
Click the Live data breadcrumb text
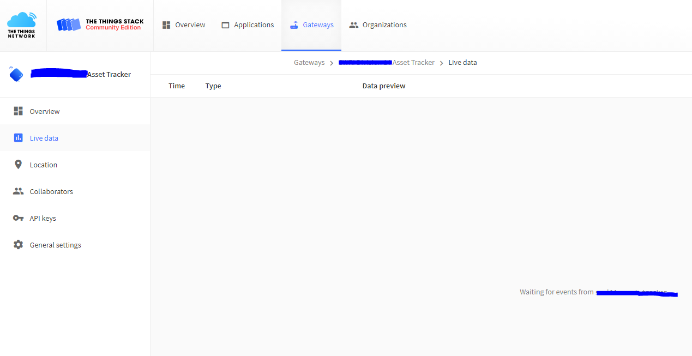click(462, 63)
